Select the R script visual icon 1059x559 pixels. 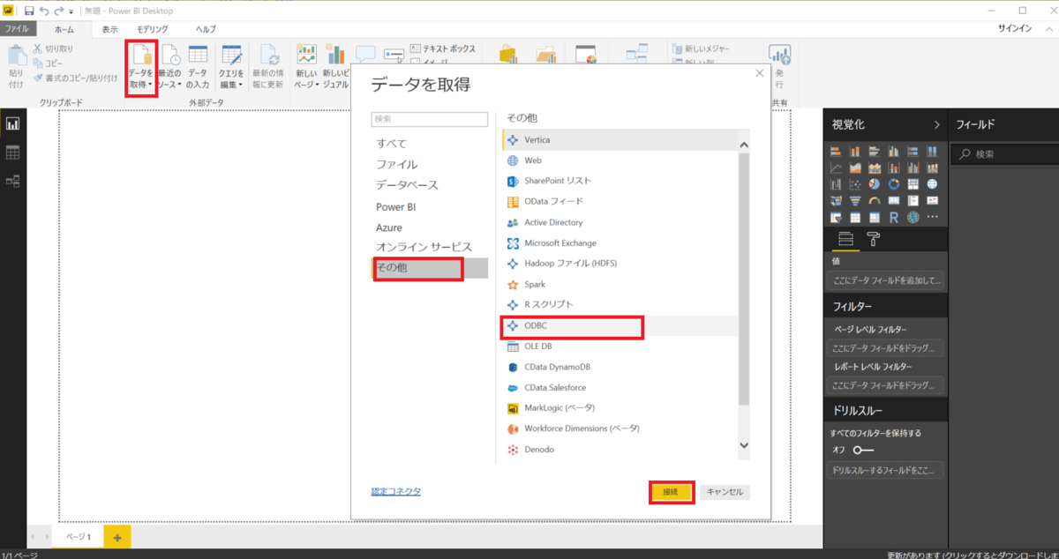(893, 217)
